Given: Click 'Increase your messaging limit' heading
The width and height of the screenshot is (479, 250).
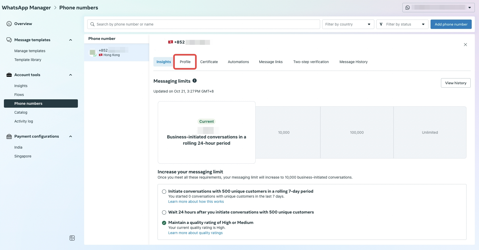Looking at the screenshot, I should click(x=190, y=172).
